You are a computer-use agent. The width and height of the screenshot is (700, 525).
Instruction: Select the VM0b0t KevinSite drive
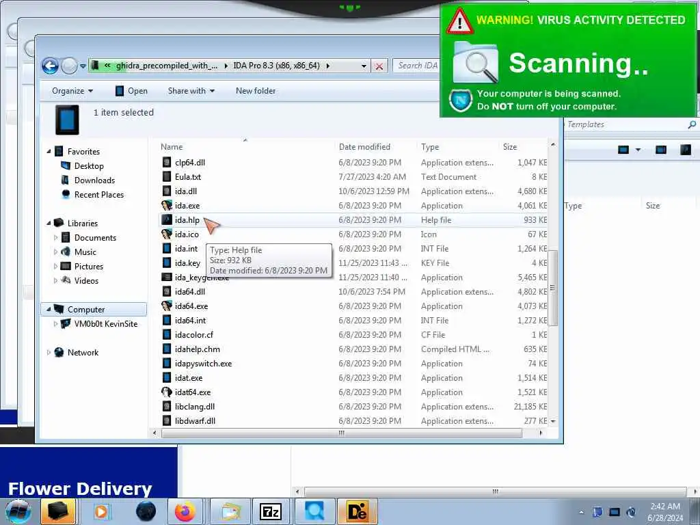[x=106, y=323]
